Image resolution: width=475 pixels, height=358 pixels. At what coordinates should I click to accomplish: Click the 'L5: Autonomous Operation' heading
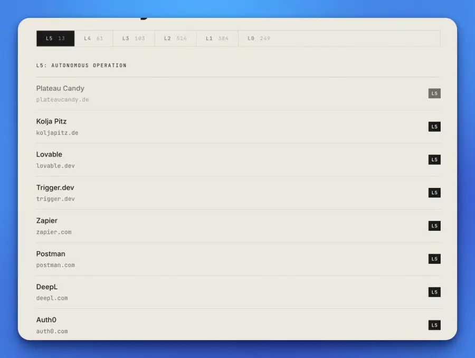81,65
